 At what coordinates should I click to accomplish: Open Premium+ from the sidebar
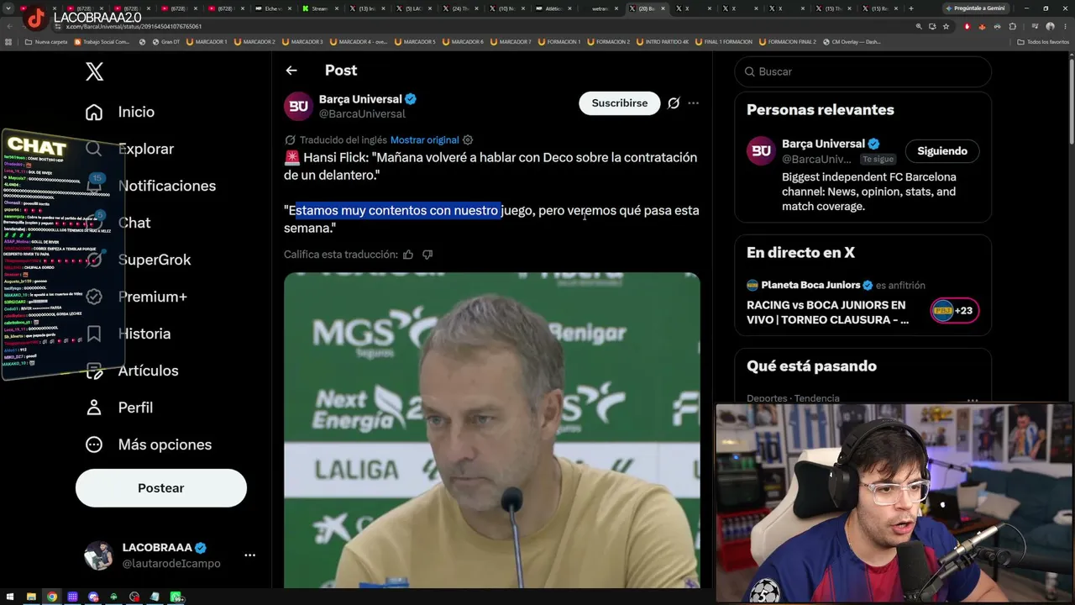click(153, 297)
